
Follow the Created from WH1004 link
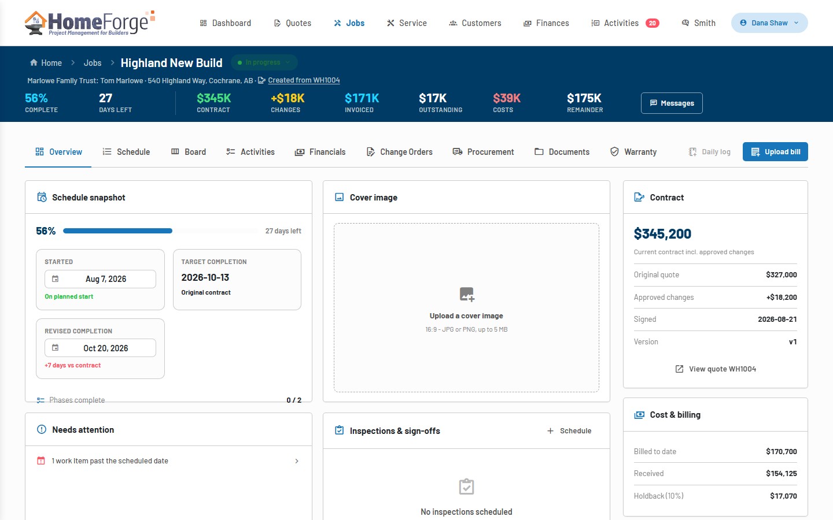[x=304, y=80]
